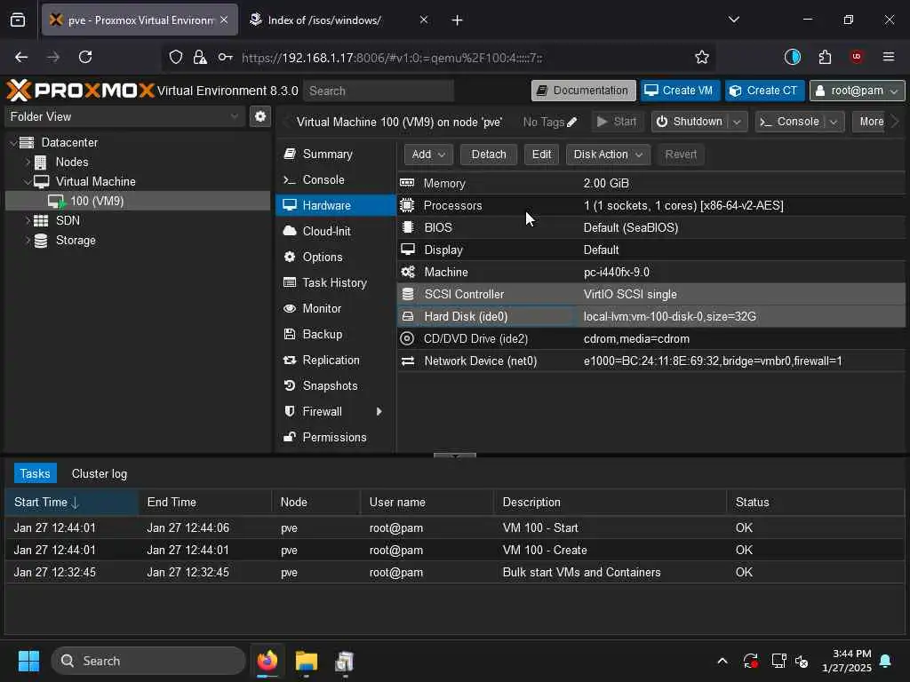Switch to Index of /isos/windows/ tab

[x=339, y=20]
